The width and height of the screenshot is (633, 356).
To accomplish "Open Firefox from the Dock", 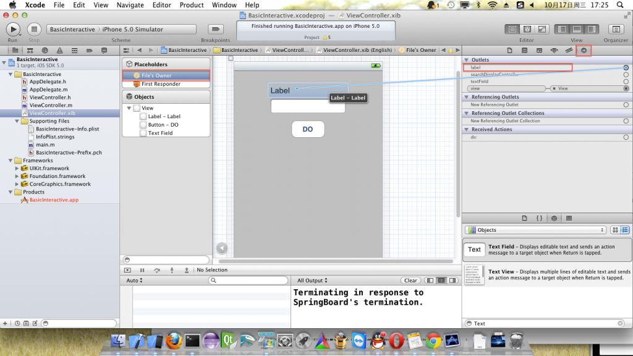I will point(174,341).
